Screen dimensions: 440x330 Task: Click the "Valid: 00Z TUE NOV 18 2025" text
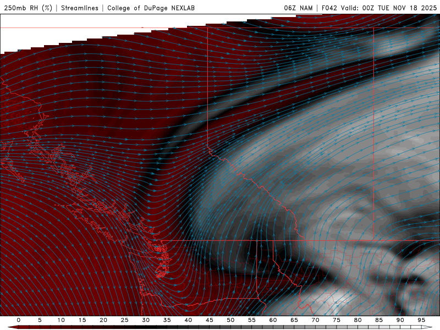click(389, 8)
